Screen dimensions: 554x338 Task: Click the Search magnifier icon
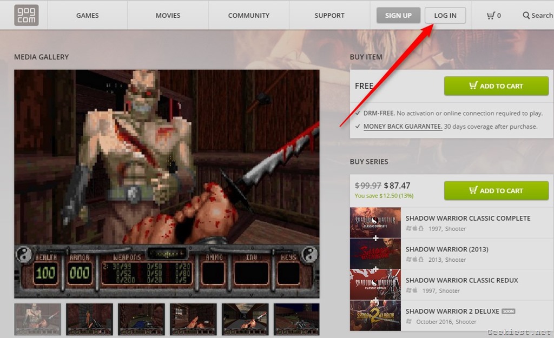click(526, 16)
